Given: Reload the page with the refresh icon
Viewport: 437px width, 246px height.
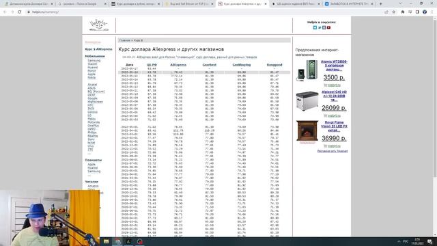Looking at the screenshot, I should (x=20, y=12).
